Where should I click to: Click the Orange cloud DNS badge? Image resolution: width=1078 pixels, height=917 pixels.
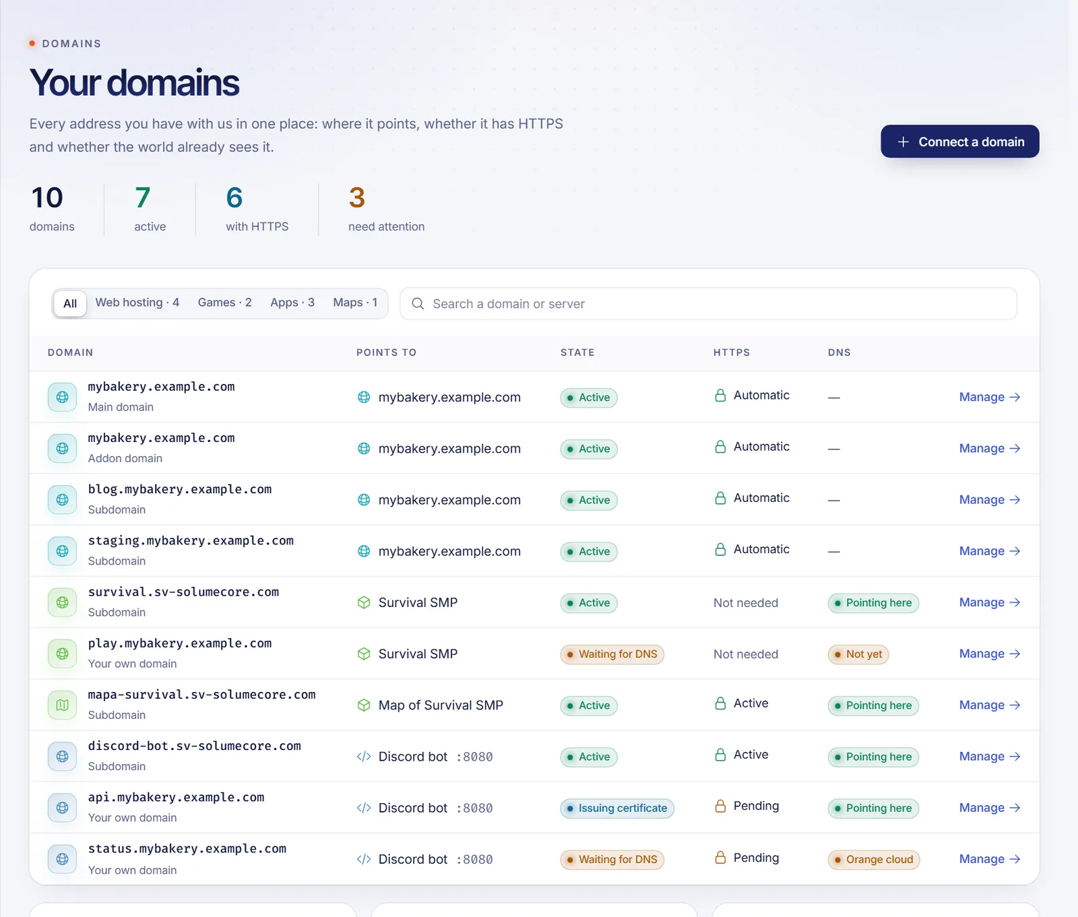[x=874, y=860]
